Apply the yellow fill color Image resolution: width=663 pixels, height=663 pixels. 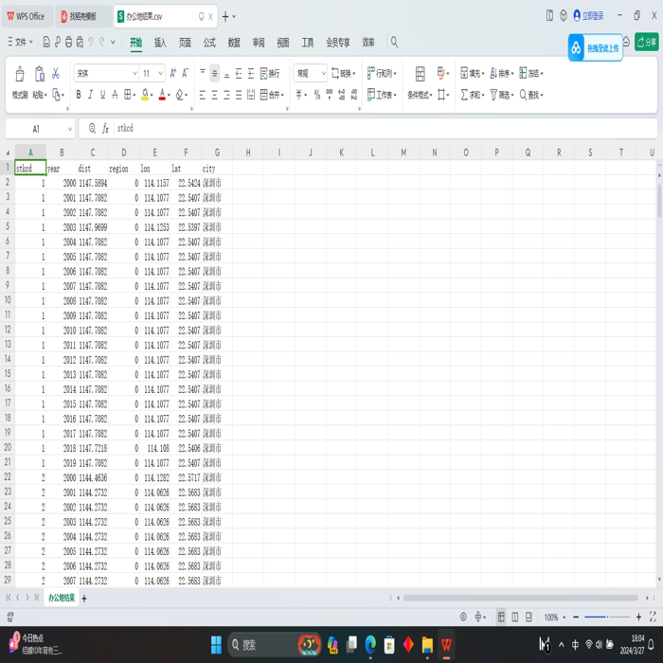[145, 95]
